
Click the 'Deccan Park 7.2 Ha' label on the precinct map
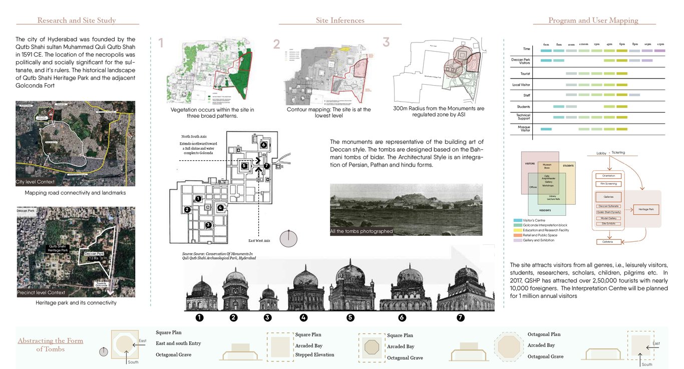click(94, 255)
